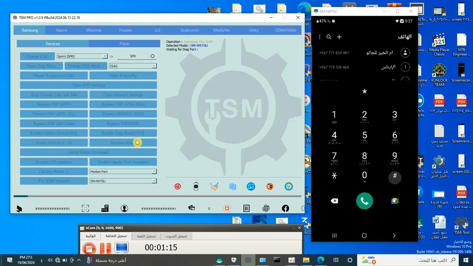Switch to the Flash sub-tab
The width and height of the screenshot is (473, 266).
coord(124,44)
